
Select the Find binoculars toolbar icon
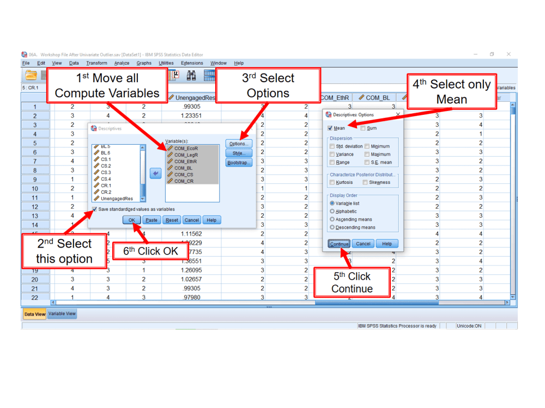[x=191, y=75]
